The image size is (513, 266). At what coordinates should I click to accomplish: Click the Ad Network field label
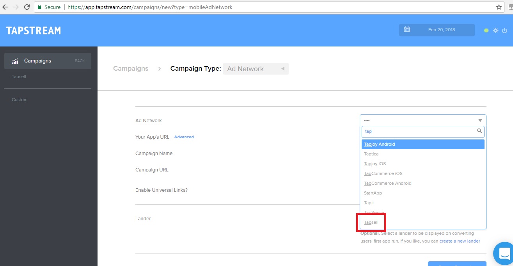click(149, 121)
